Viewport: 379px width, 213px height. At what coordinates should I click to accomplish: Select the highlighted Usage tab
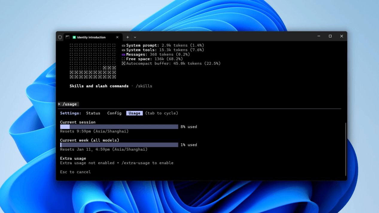click(x=134, y=113)
